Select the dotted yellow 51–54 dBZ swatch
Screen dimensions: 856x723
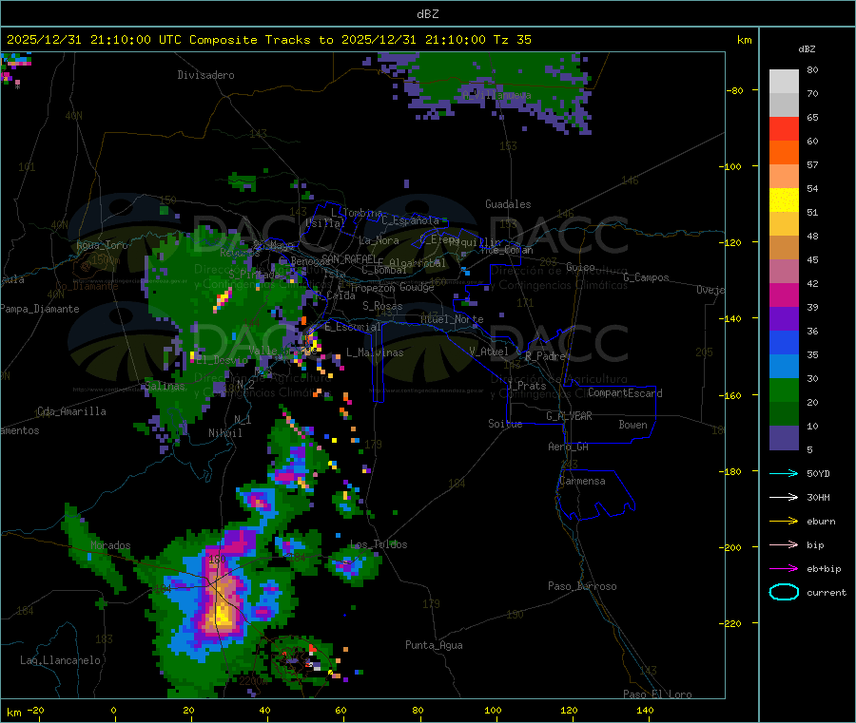point(784,200)
